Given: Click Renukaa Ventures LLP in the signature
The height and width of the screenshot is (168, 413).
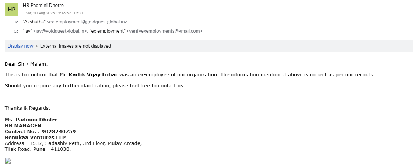Looking at the screenshot, I should click(x=35, y=137).
